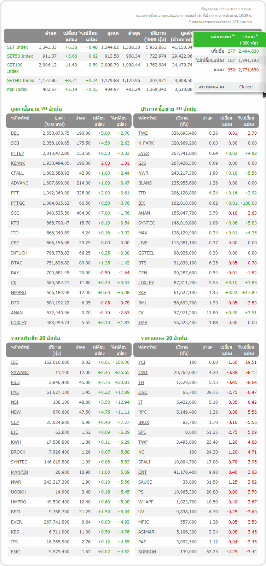Open the ADVANC stock link

pyautogui.click(x=19, y=183)
